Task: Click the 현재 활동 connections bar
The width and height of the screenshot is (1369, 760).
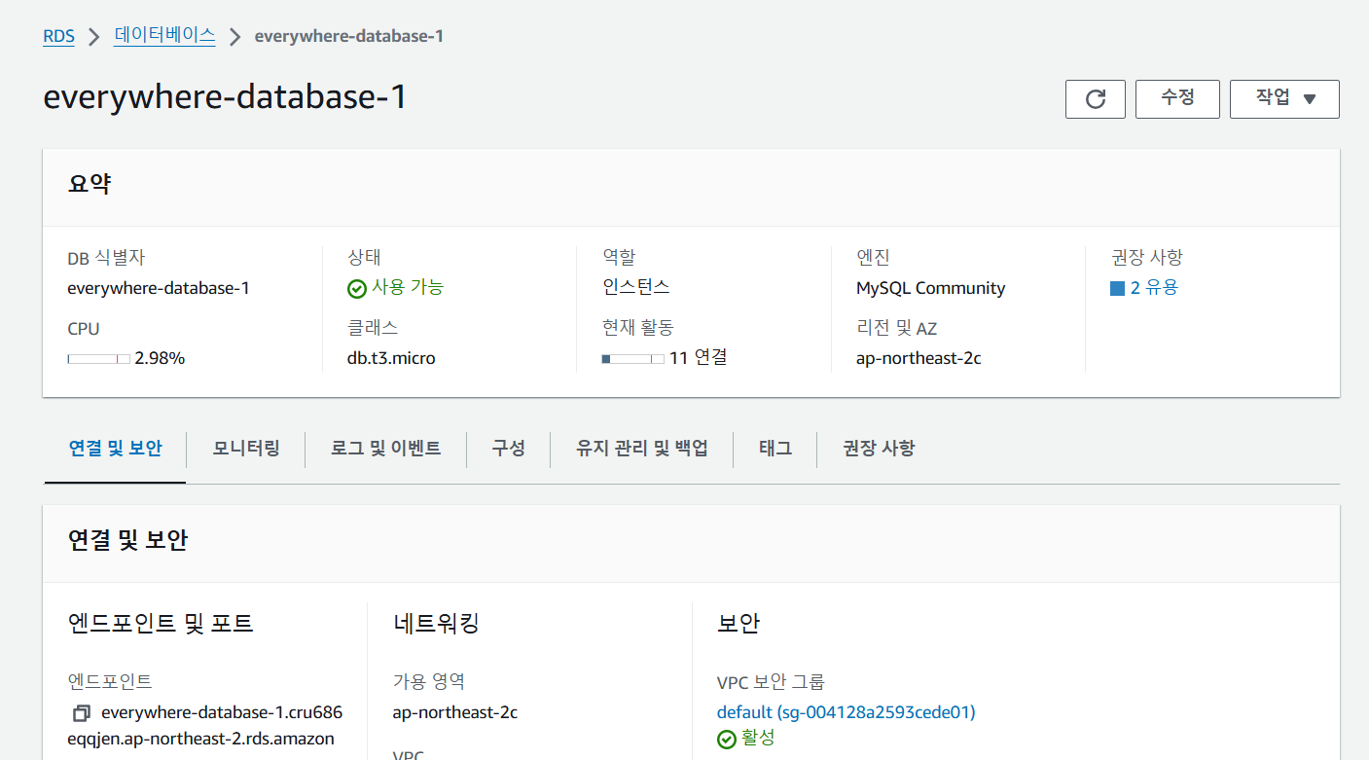Action: (x=632, y=359)
